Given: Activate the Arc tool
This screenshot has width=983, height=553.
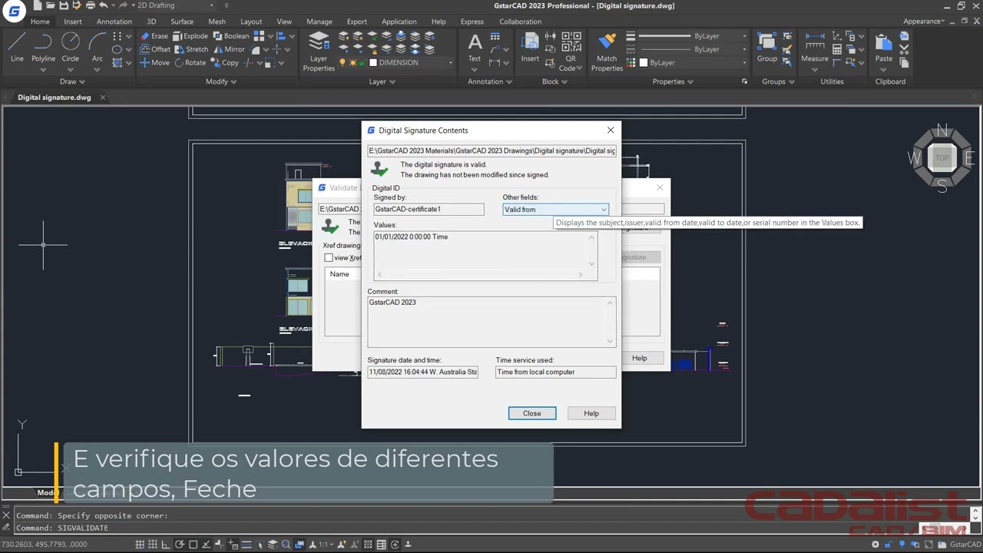Looking at the screenshot, I should click(97, 48).
